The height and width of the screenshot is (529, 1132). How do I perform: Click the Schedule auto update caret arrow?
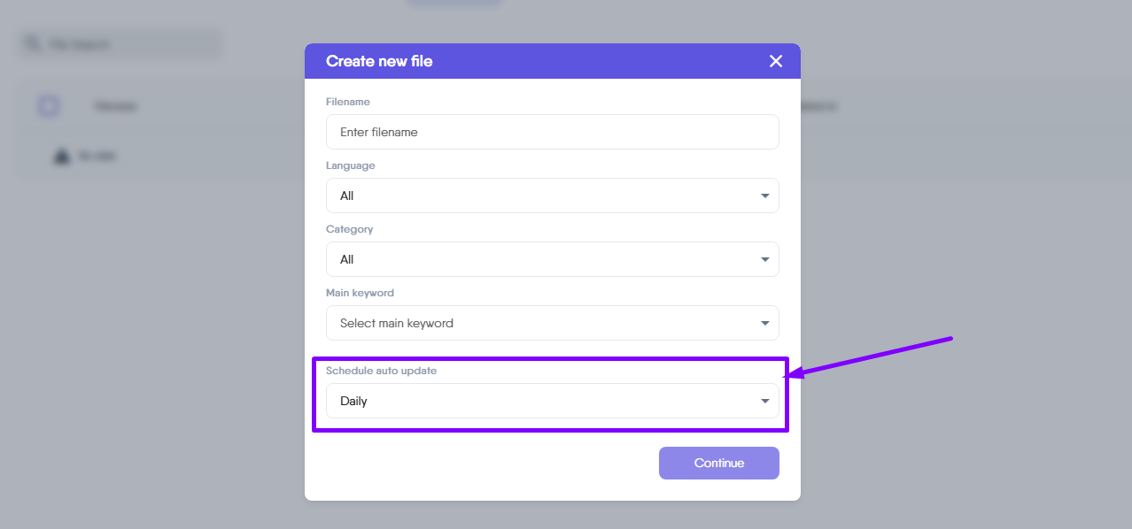(765, 401)
